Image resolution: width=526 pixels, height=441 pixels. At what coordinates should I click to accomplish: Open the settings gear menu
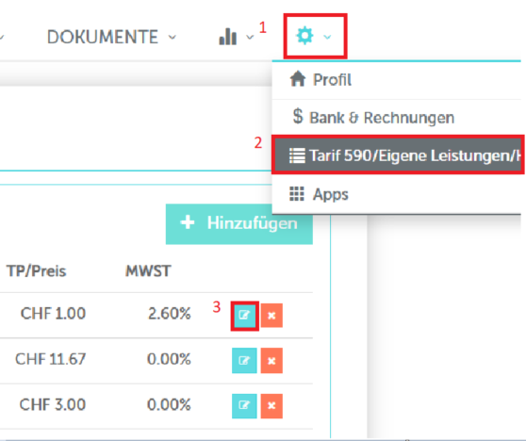click(x=304, y=36)
